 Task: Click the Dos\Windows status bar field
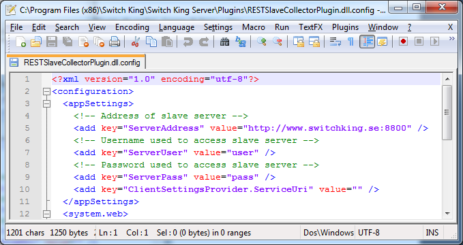tap(329, 233)
